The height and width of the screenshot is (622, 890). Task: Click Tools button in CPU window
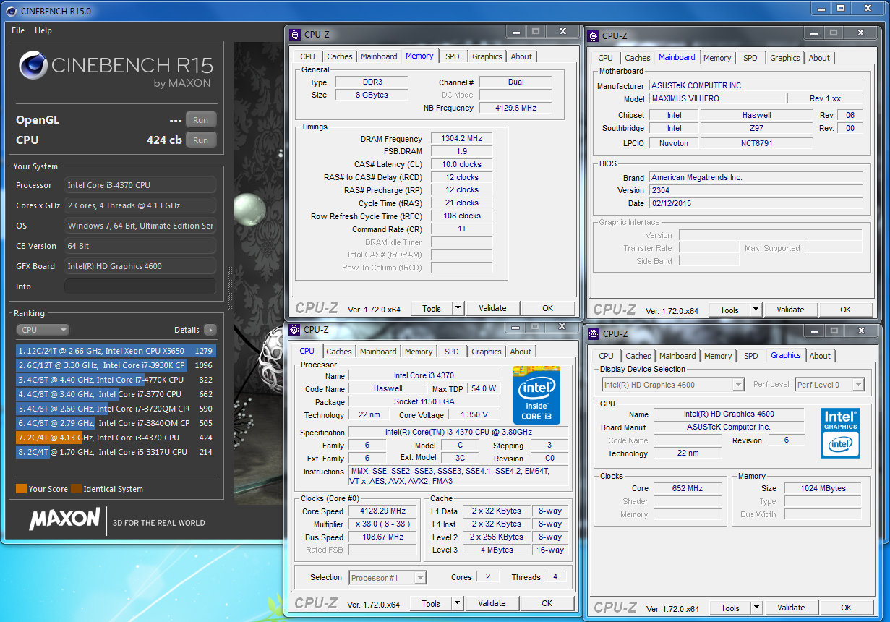click(x=431, y=603)
